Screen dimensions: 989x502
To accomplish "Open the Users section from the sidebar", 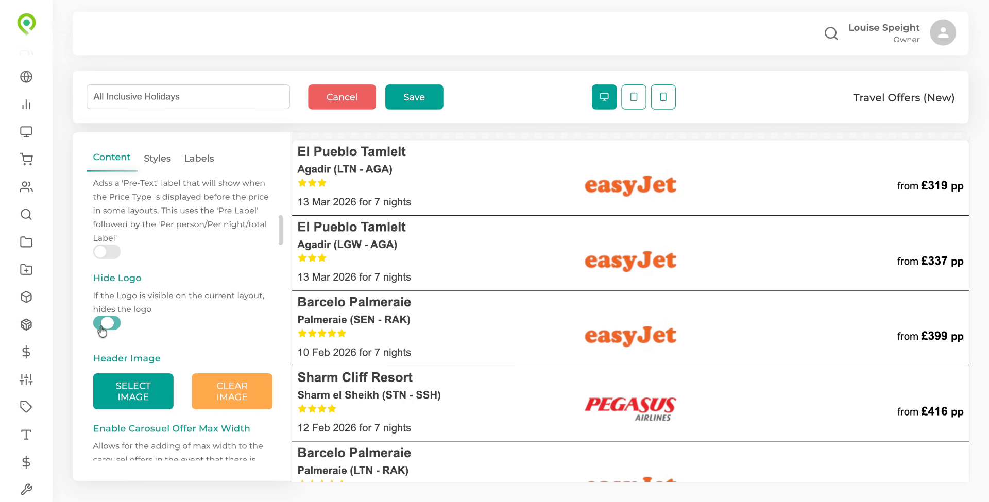I will pyautogui.click(x=26, y=187).
